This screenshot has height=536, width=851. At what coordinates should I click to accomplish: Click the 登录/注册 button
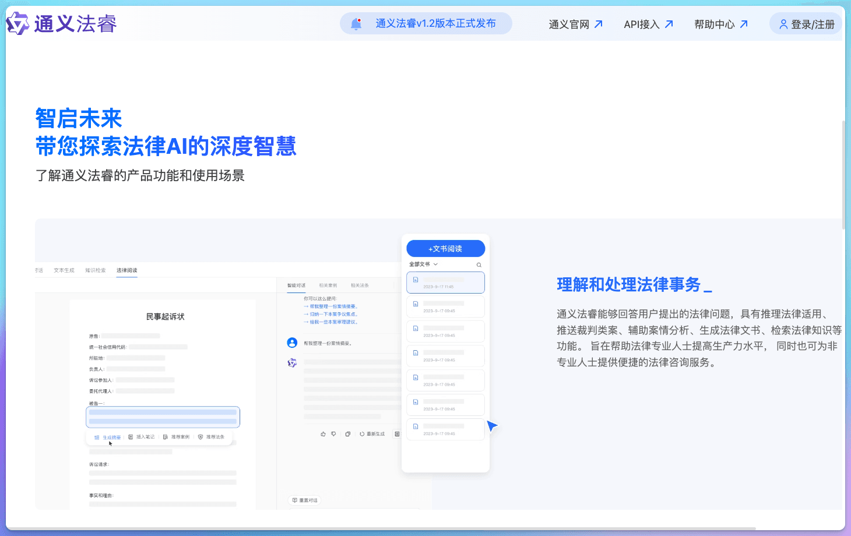[806, 24]
